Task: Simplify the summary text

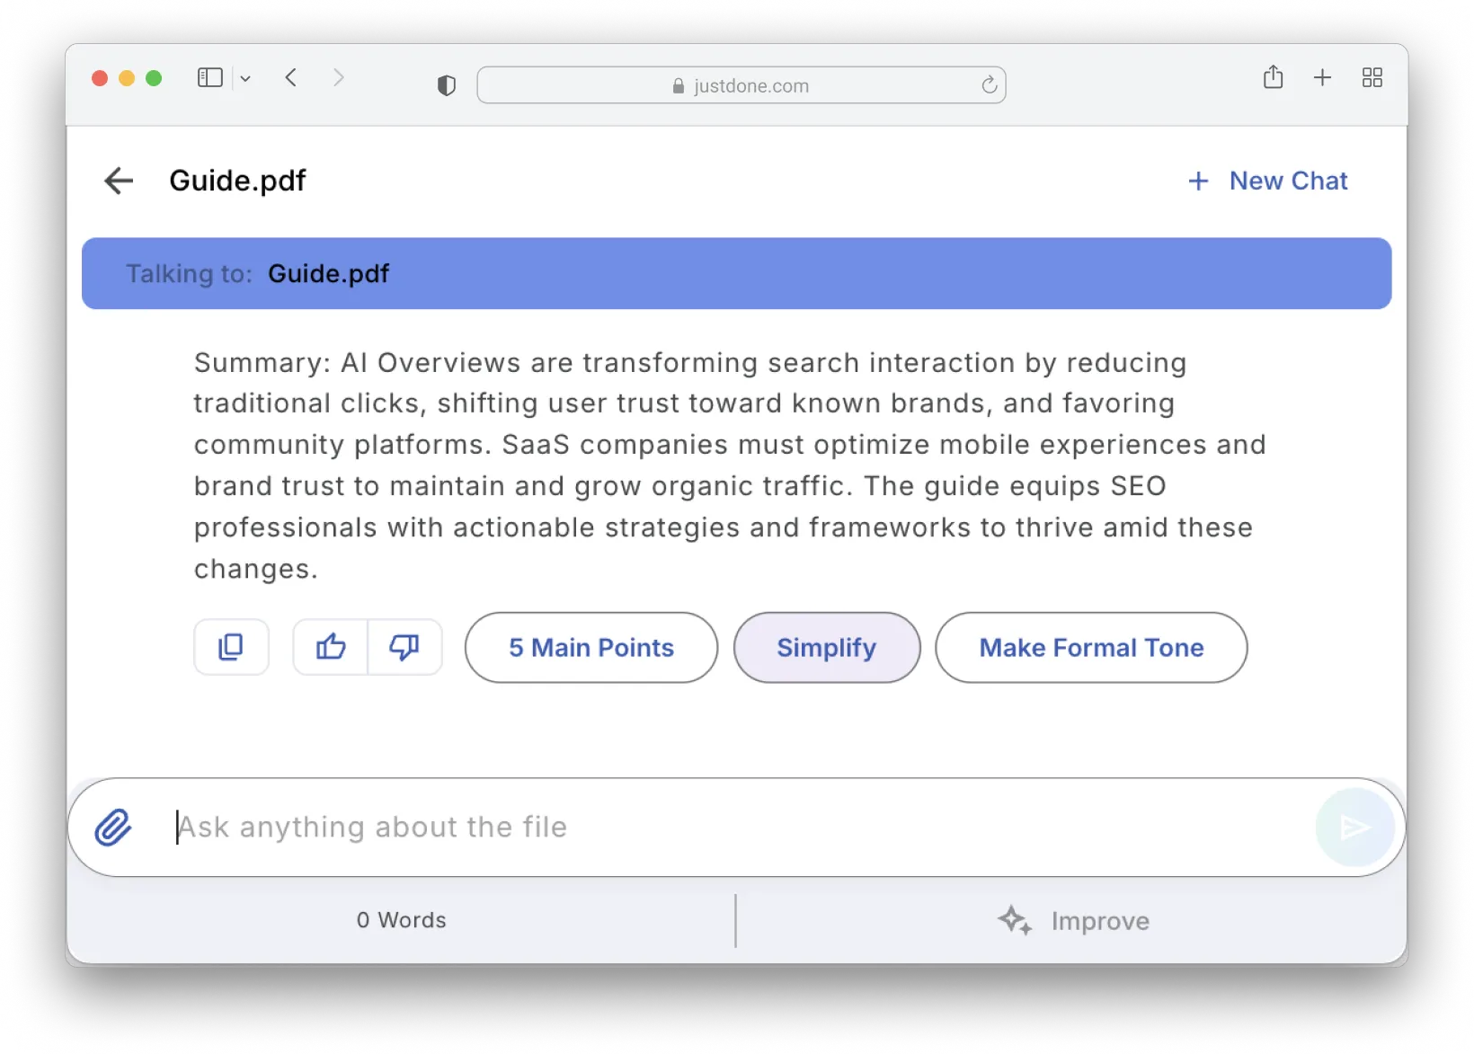Action: click(x=826, y=648)
